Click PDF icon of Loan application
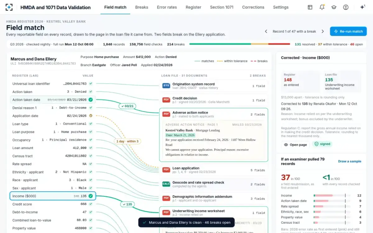The width and height of the screenshot is (373, 233). 166,170
